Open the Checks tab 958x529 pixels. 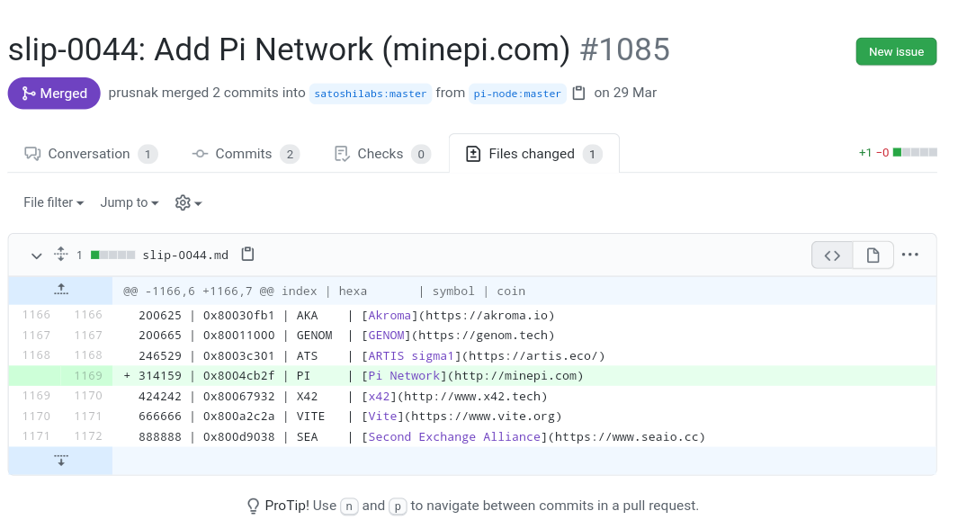coord(381,154)
